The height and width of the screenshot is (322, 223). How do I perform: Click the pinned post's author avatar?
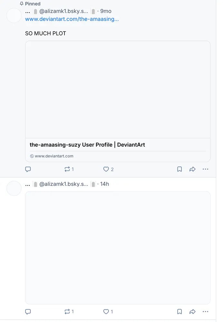click(x=14, y=15)
